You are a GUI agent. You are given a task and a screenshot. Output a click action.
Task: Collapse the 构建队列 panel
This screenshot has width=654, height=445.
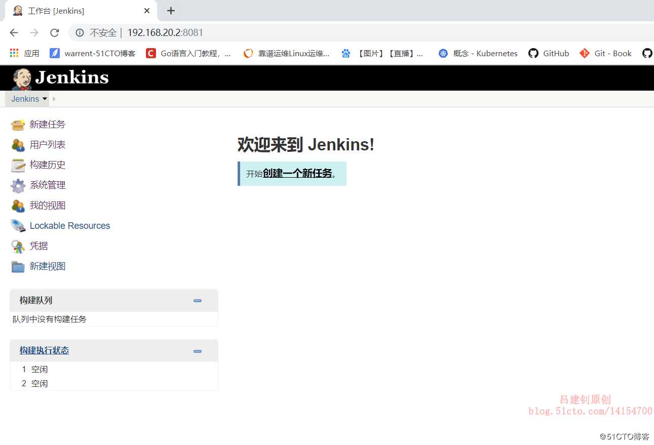point(198,301)
